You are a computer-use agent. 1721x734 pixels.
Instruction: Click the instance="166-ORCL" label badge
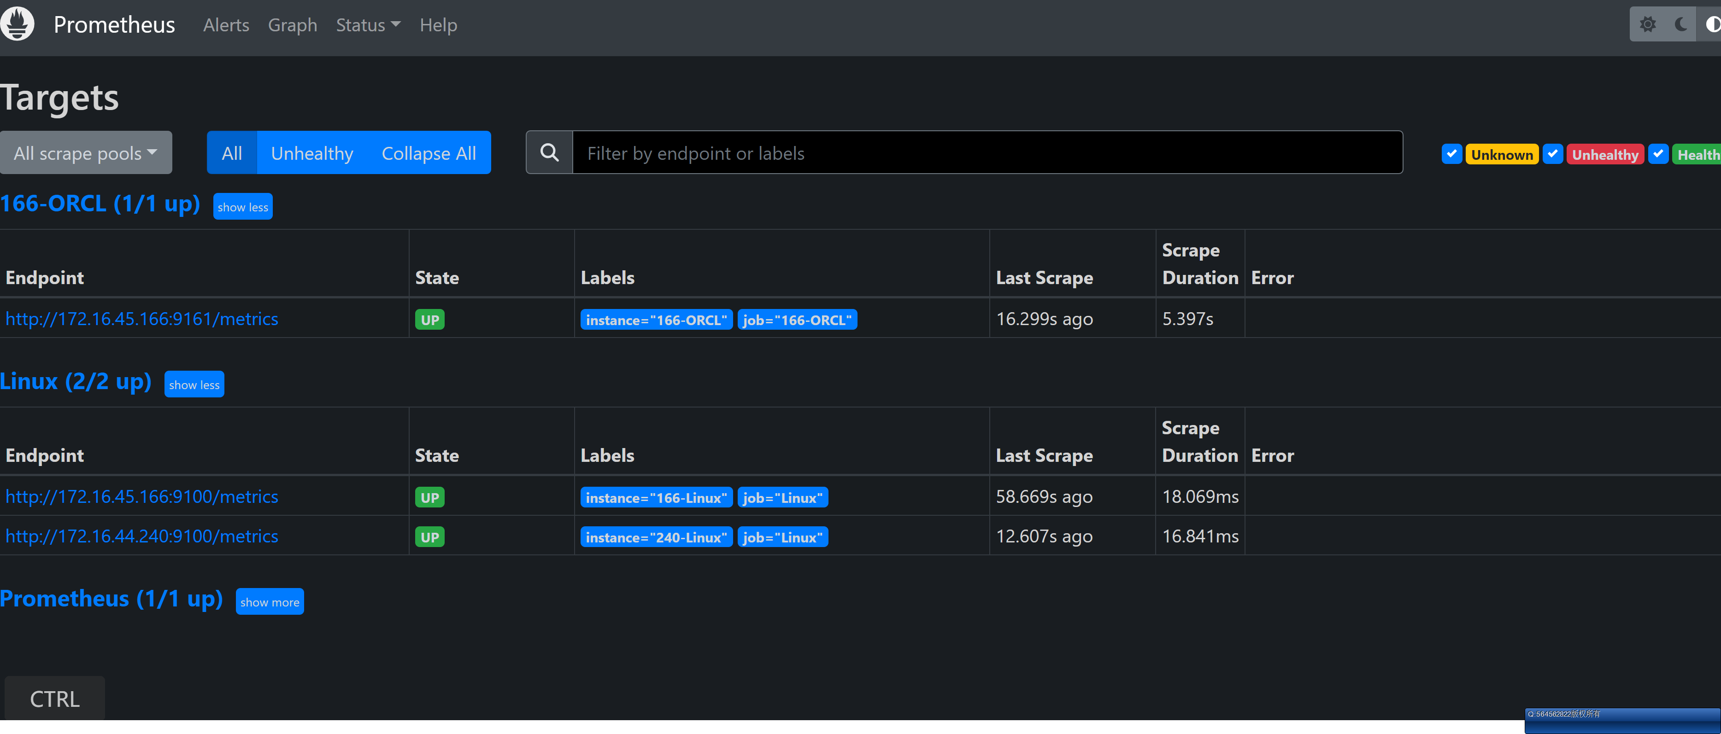pos(656,319)
